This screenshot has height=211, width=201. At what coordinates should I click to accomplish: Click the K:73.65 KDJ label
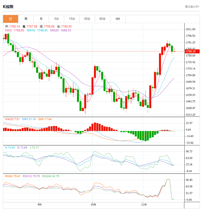pos(10,148)
